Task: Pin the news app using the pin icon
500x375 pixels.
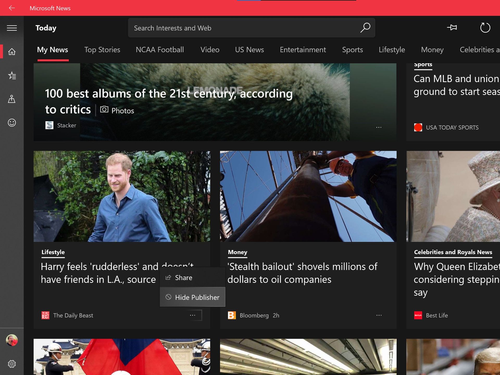Action: 452,27
